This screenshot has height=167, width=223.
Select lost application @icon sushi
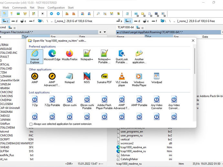tap(69, 101)
